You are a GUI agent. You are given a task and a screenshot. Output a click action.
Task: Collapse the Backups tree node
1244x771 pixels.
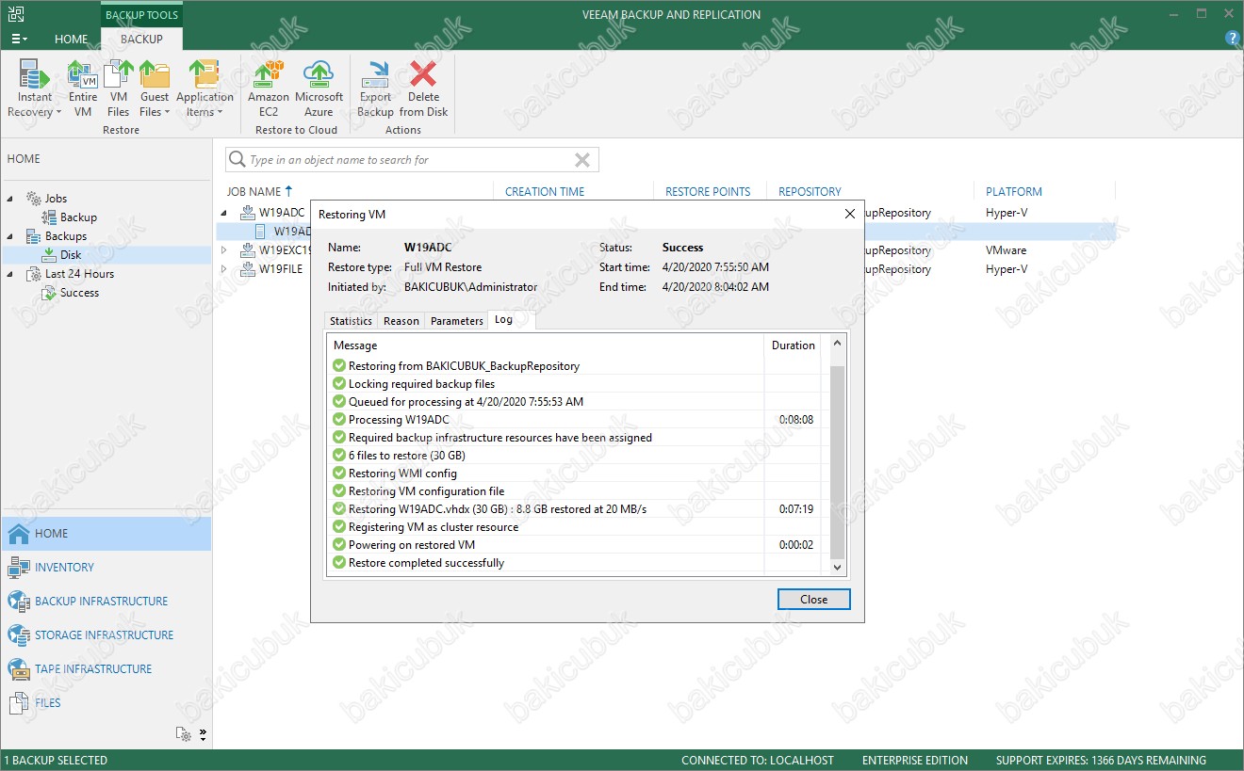(x=12, y=236)
